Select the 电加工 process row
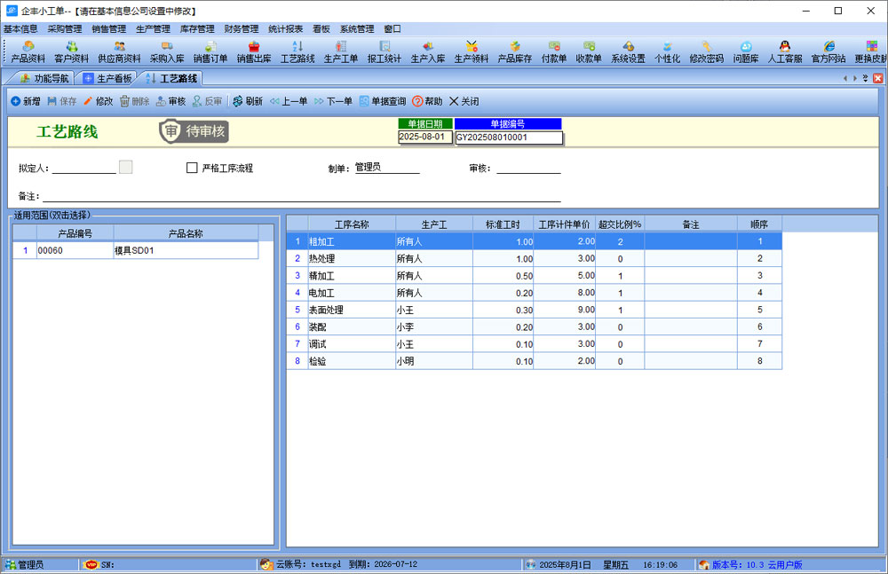 click(x=534, y=293)
